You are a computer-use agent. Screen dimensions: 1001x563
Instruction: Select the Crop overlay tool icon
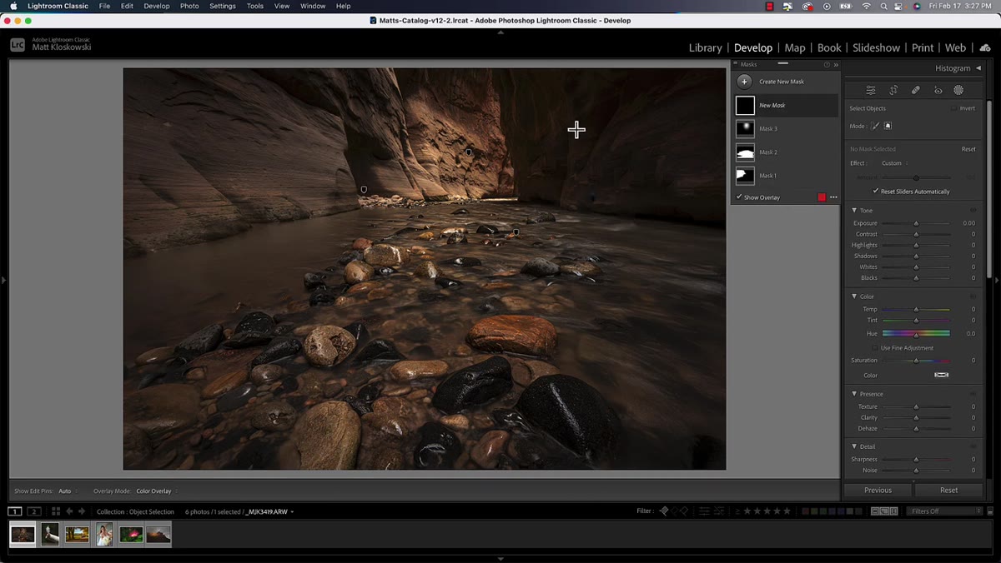click(x=893, y=90)
